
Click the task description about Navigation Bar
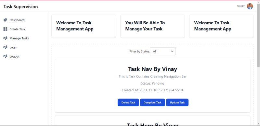tap(152, 76)
